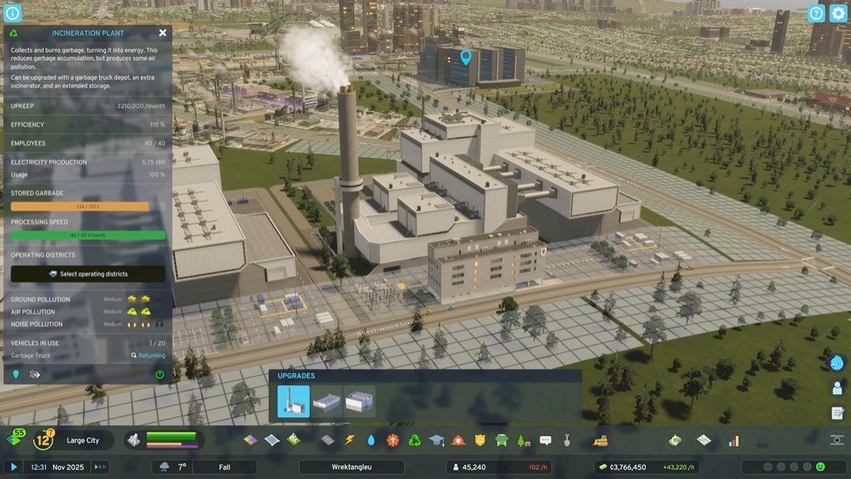Click the location pin in panel footer

coord(16,374)
